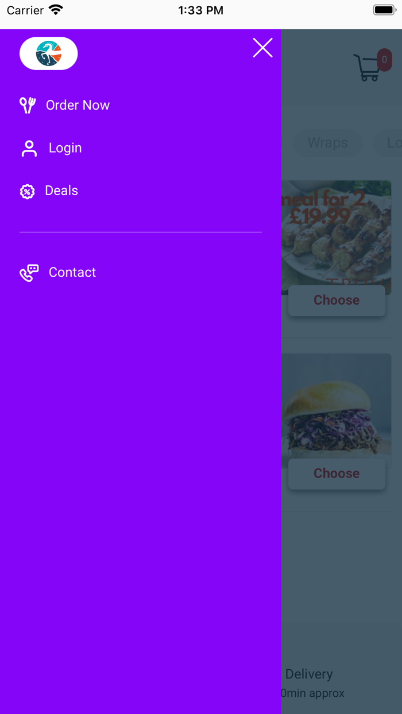
Task: Tap the phone chat Contact icon
Action: point(29,273)
